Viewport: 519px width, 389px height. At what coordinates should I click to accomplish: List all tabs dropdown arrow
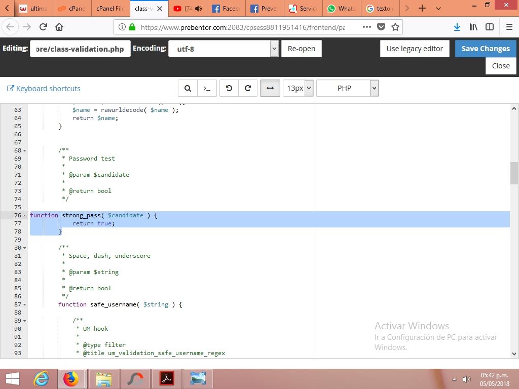pos(438,8)
